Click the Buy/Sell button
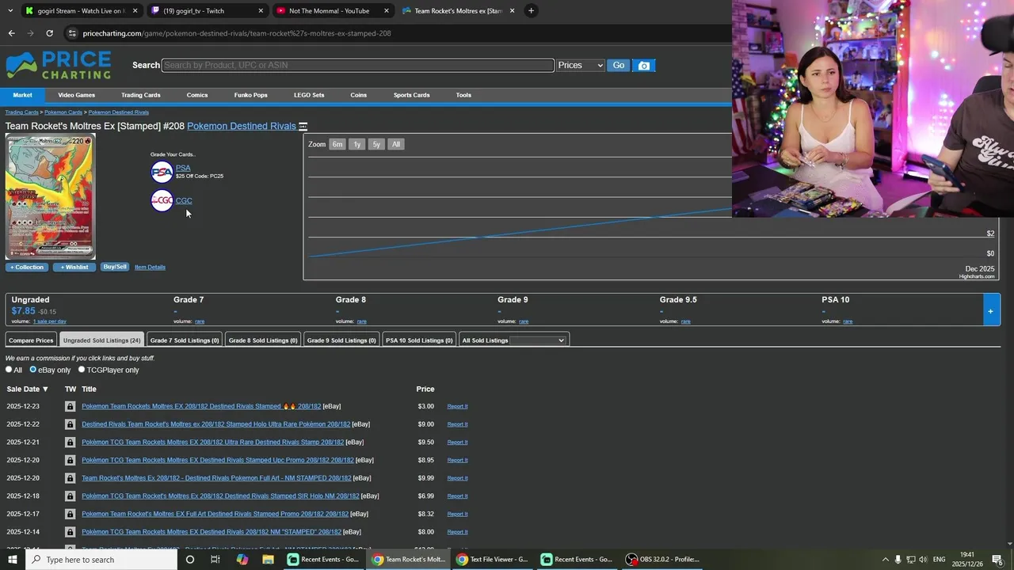This screenshot has height=570, width=1014. click(115, 267)
